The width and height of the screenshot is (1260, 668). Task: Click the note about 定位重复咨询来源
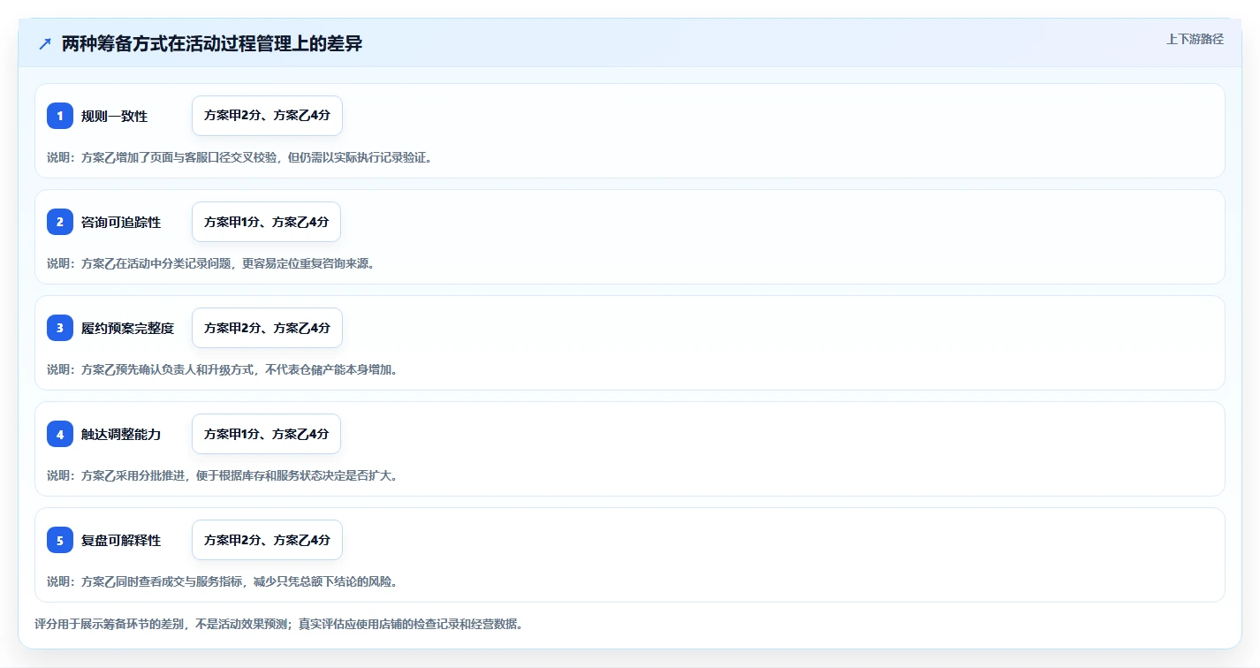click(210, 263)
